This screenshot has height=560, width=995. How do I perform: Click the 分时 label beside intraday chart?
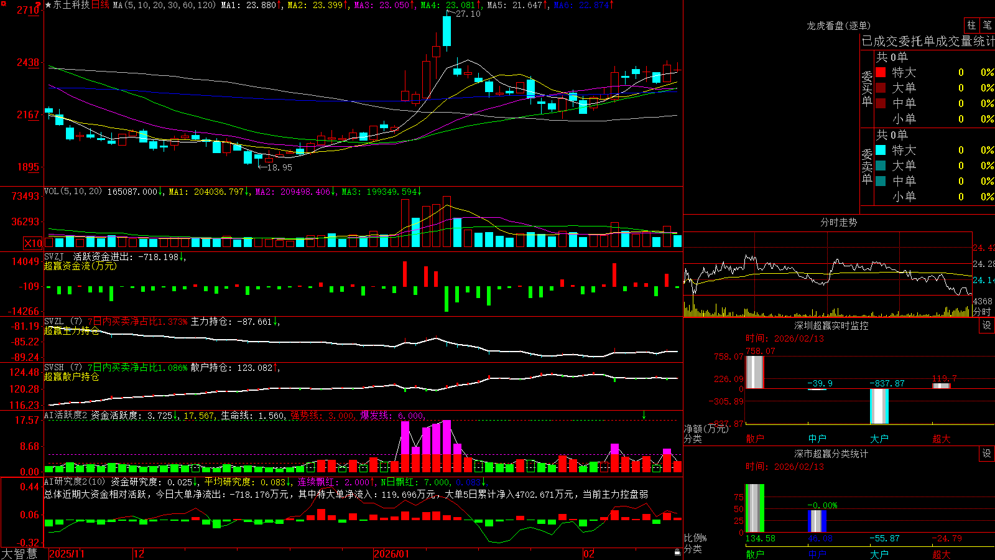coord(982,312)
